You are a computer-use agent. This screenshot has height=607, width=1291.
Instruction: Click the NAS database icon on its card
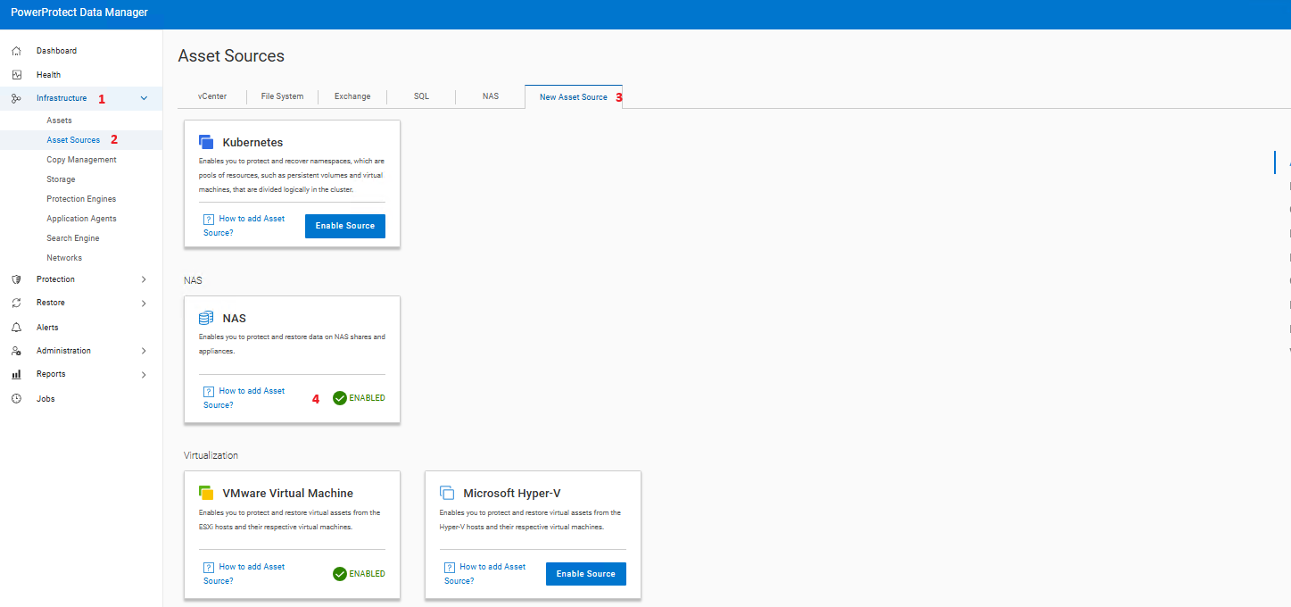pyautogui.click(x=206, y=316)
